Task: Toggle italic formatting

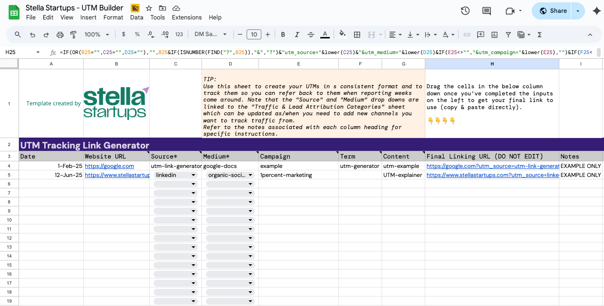Action: 297,35
